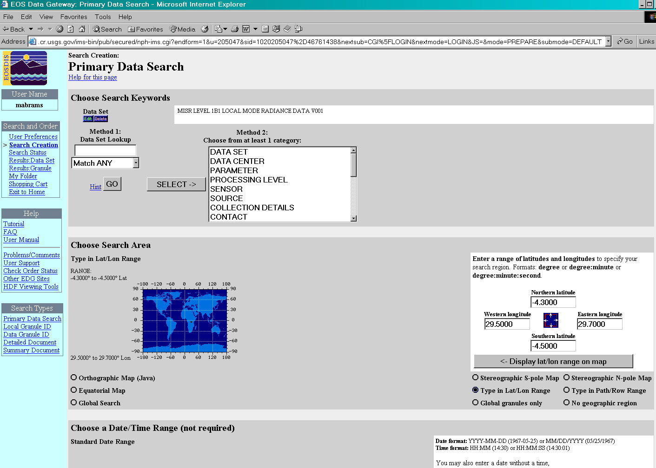Screen dimensions: 656x468
Task: Click the Forward navigation arrow
Action: (x=40, y=29)
